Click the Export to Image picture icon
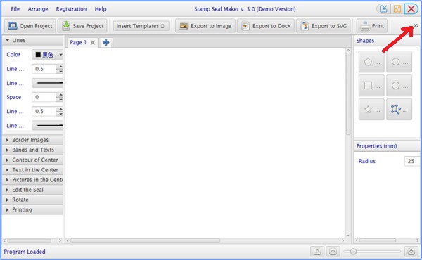The width and height of the screenshot is (422, 260). point(184,26)
